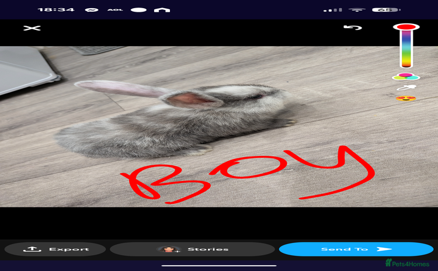
Task: Export the edited snap
Action: (x=55, y=249)
